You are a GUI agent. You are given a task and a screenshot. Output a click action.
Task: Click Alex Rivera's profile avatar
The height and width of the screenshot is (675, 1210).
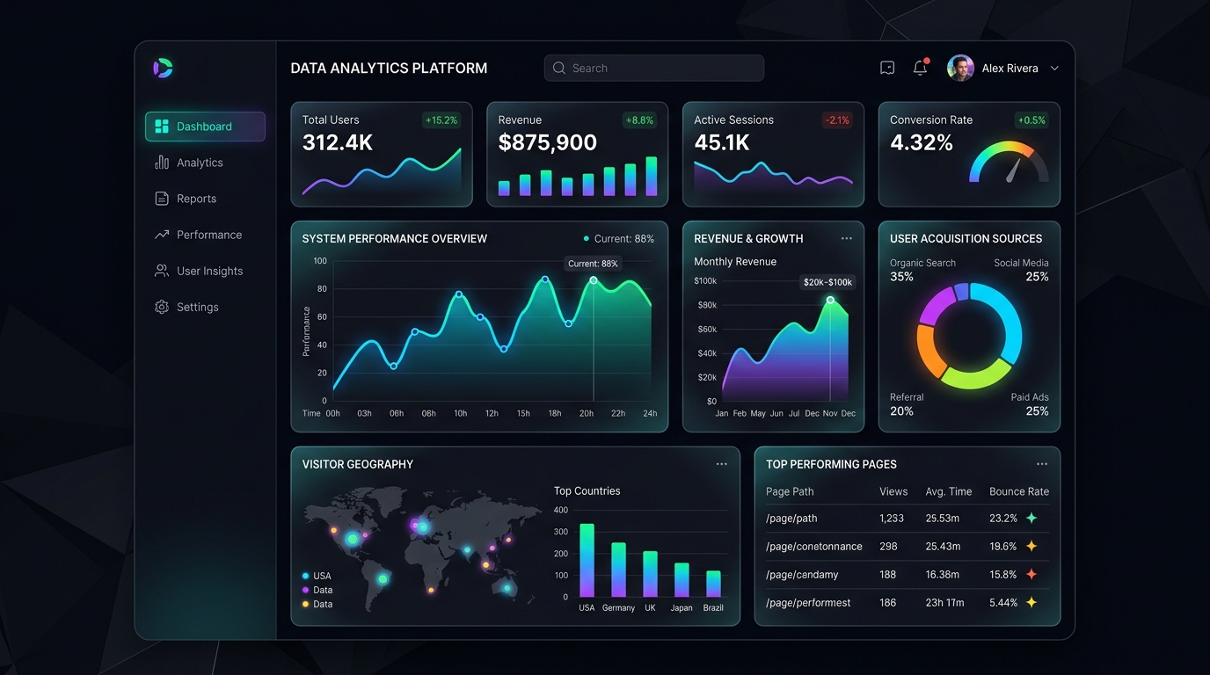(x=960, y=68)
